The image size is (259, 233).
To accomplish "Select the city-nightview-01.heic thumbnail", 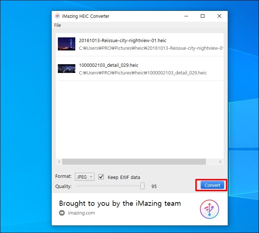I will [x=67, y=44].
